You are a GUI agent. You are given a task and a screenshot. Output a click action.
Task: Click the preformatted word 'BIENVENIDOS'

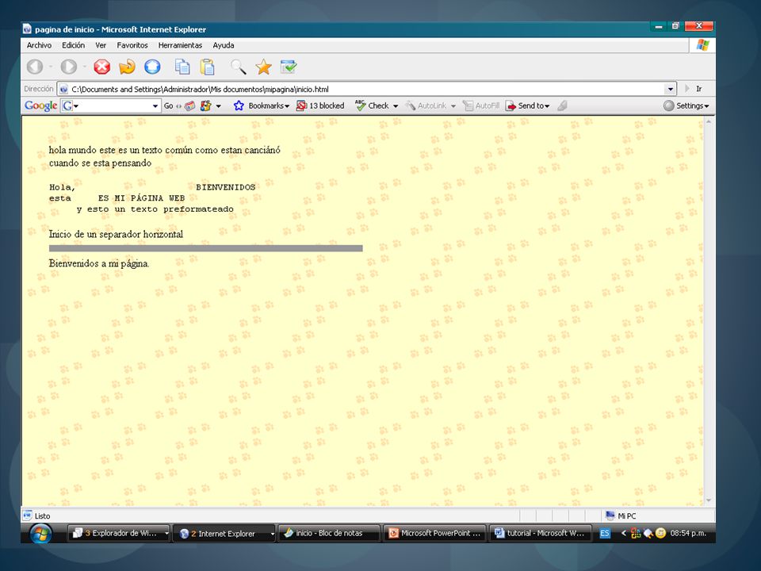(226, 187)
